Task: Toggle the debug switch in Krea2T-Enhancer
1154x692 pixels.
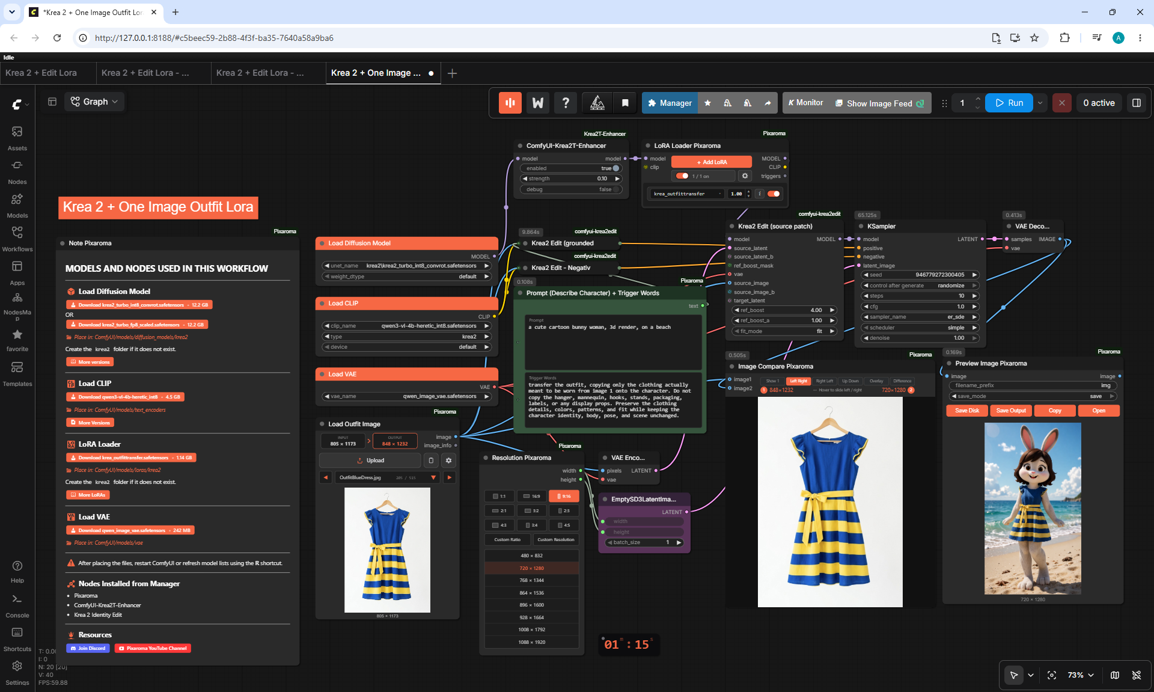Action: [x=616, y=189]
